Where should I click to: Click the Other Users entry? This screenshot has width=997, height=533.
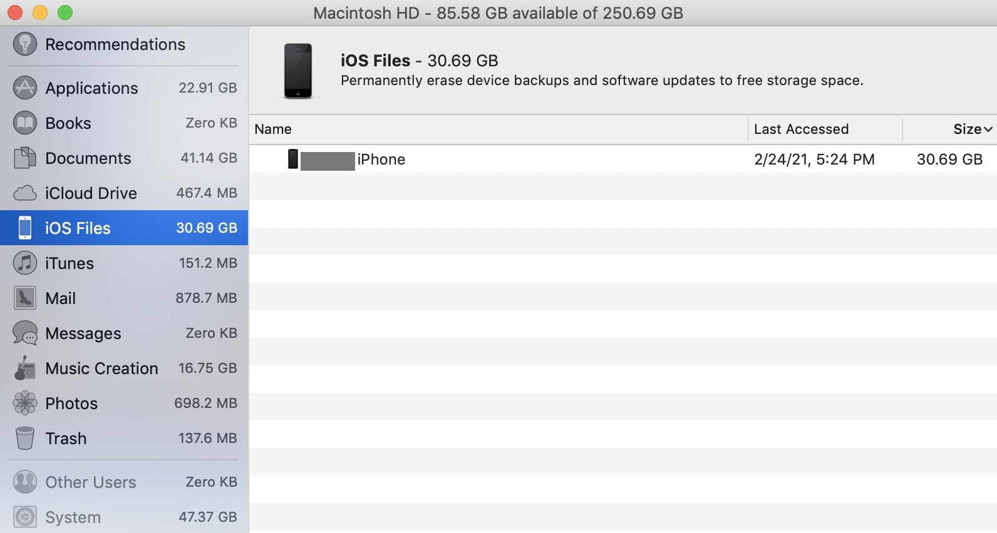pyautogui.click(x=124, y=482)
